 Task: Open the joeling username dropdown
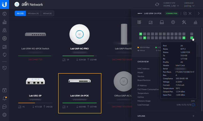[189, 6]
